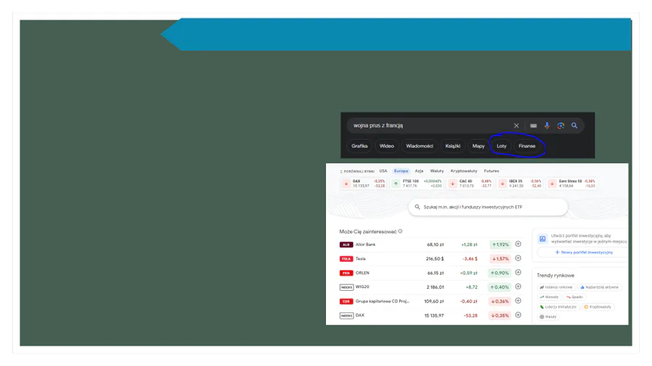
Task: Click the Nowy portfel inwestycyjny button
Action: [x=583, y=252]
